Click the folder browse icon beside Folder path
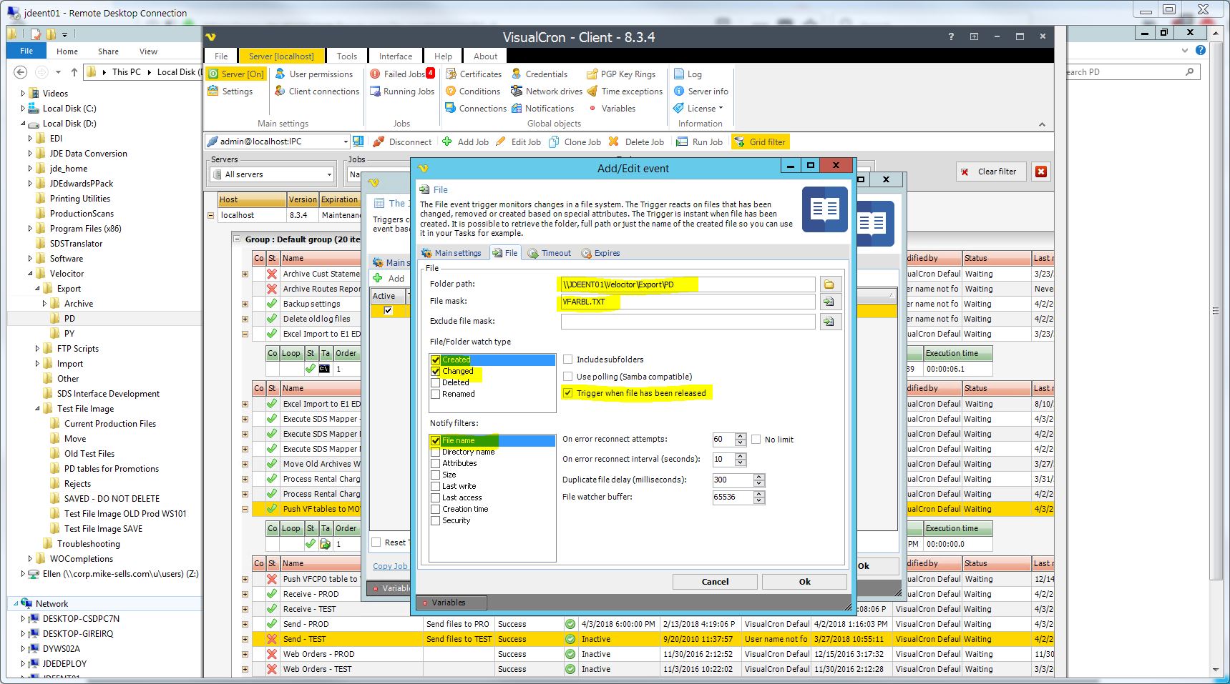Screen dimensions: 1230x684 pos(829,284)
